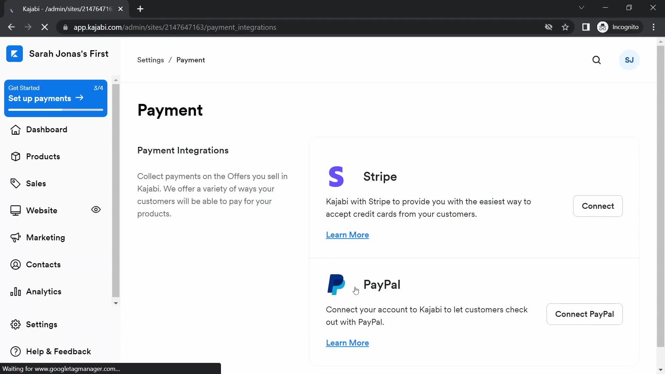Screen dimensions: 665x374
Task: Open the browser side panel icon
Action: [586, 27]
